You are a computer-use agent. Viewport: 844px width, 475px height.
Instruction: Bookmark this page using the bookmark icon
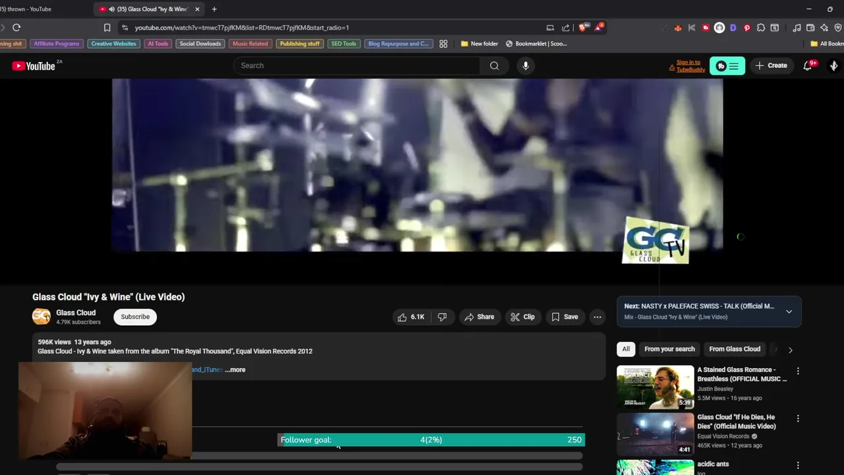click(x=107, y=28)
